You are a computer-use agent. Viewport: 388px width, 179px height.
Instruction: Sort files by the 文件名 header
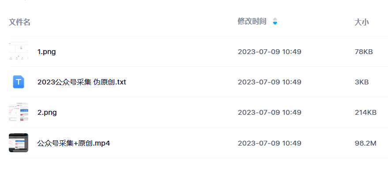point(19,22)
